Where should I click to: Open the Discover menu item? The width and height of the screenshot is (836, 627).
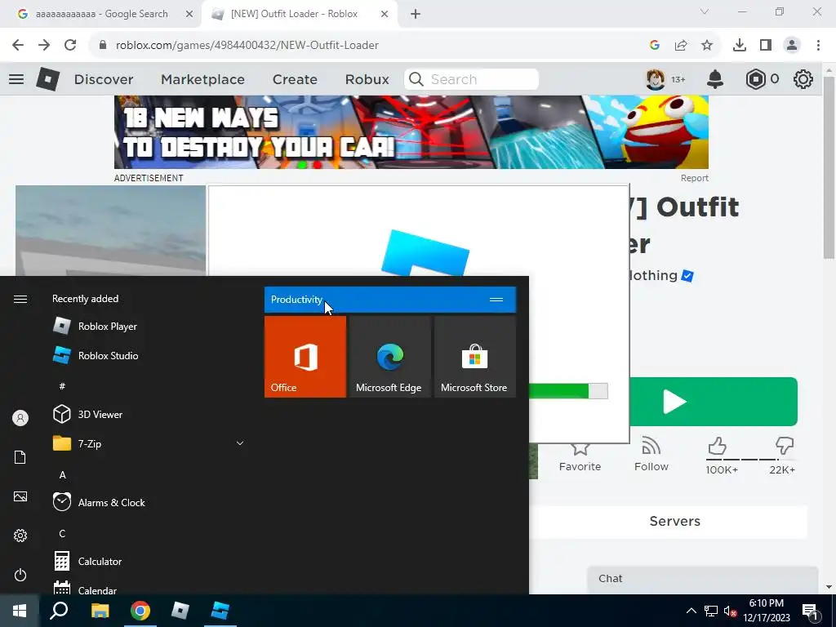104,79
